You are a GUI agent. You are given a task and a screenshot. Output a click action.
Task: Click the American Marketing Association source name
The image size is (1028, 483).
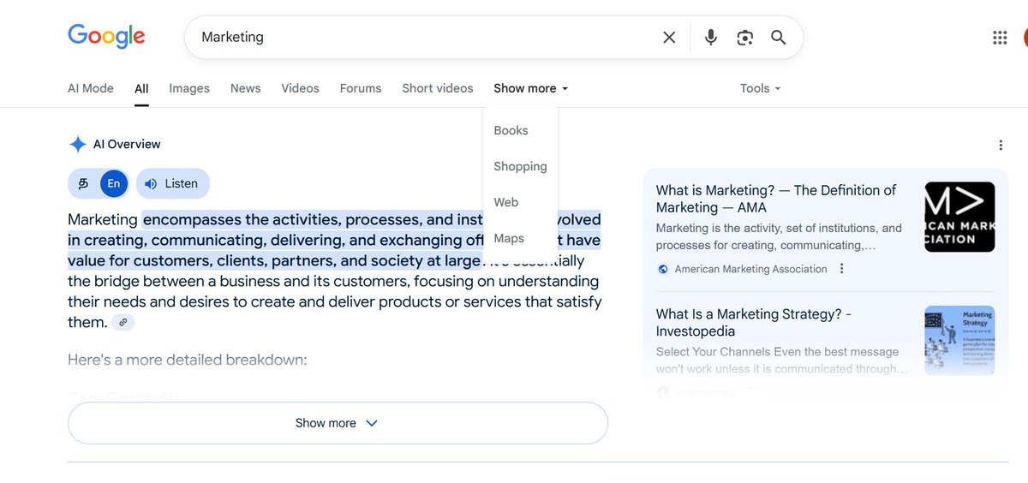pyautogui.click(x=750, y=269)
